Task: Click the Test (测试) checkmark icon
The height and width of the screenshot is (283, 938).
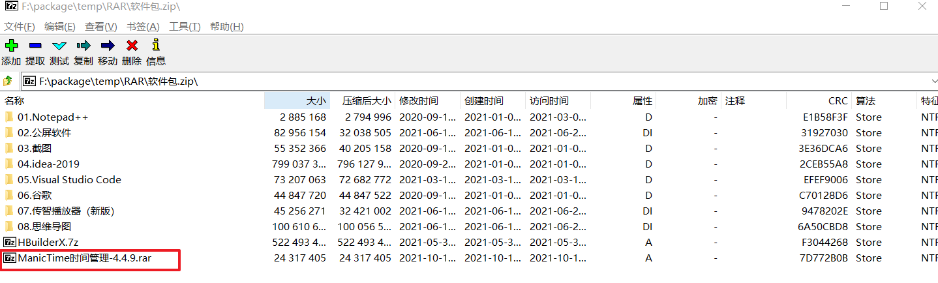Action: coord(59,46)
